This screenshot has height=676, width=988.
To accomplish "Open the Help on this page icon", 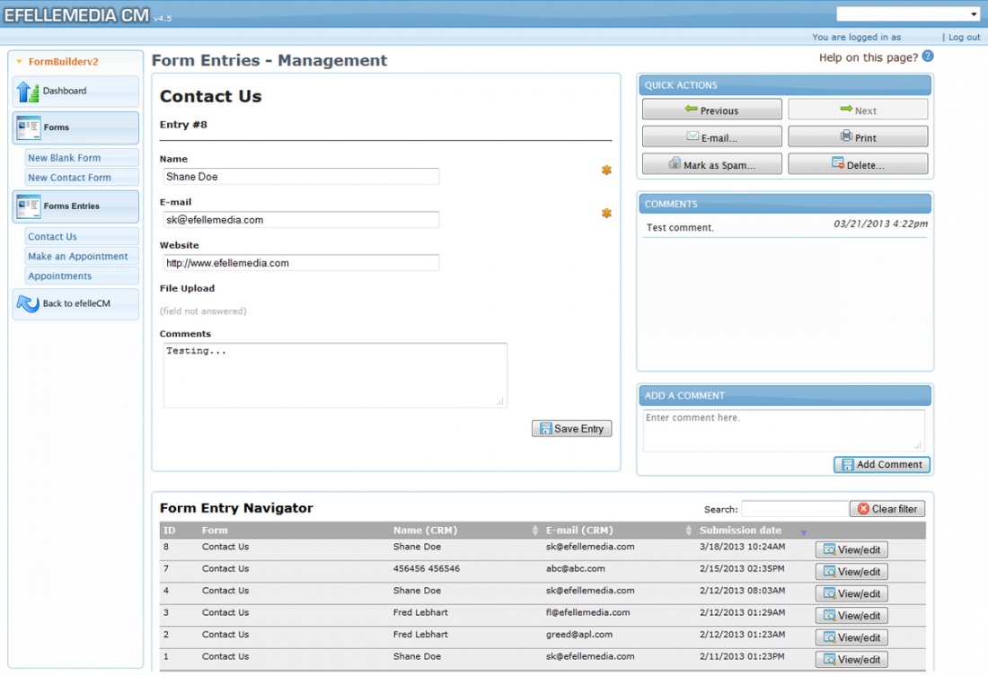I will (926, 56).
